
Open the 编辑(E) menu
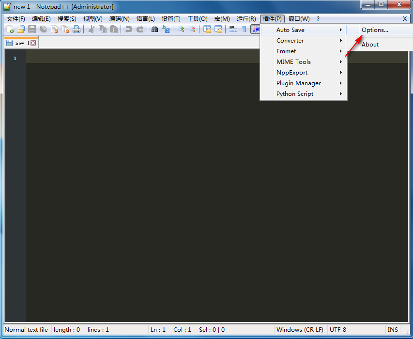(x=41, y=19)
